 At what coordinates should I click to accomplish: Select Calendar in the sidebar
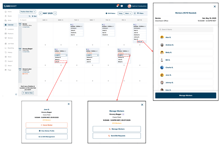(x=10, y=25)
